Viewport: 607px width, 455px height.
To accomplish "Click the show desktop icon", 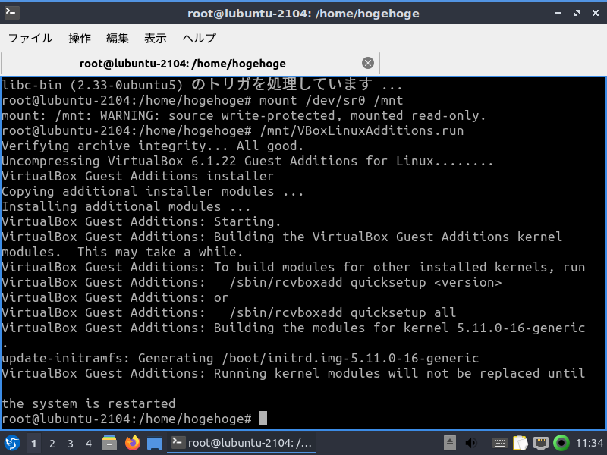I will (x=155, y=444).
